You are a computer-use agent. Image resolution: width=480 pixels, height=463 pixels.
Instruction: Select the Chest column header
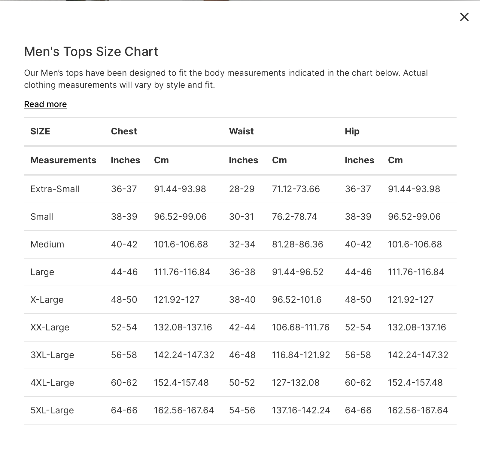tap(124, 131)
